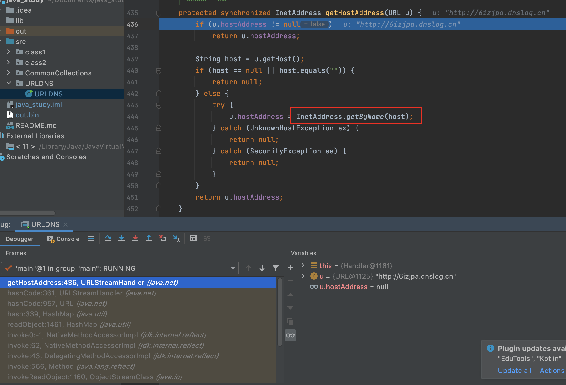Click the New Watch plus icon
This screenshot has height=385, width=566.
coord(290,267)
